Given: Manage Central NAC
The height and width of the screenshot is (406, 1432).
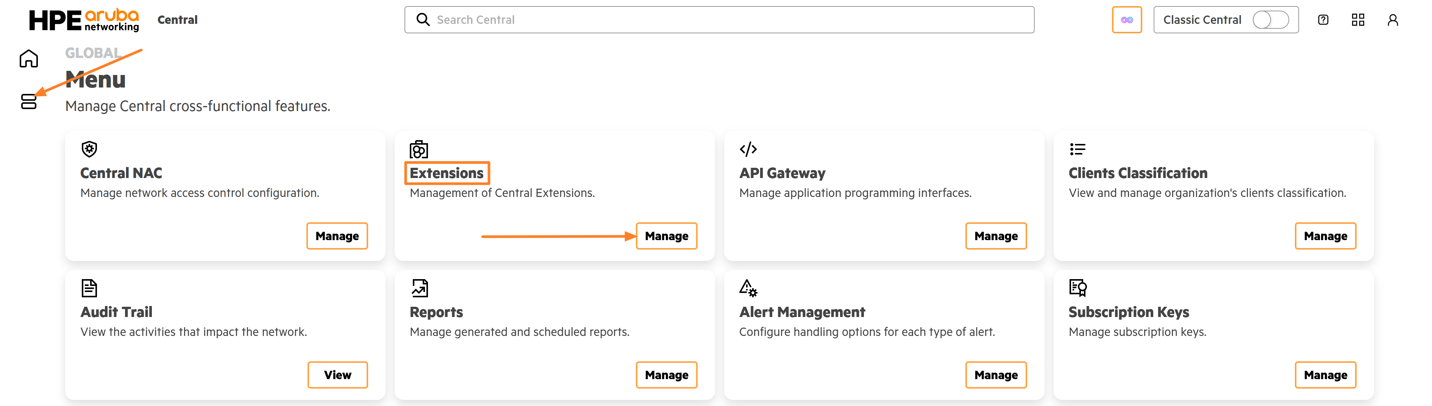Looking at the screenshot, I should pos(337,236).
